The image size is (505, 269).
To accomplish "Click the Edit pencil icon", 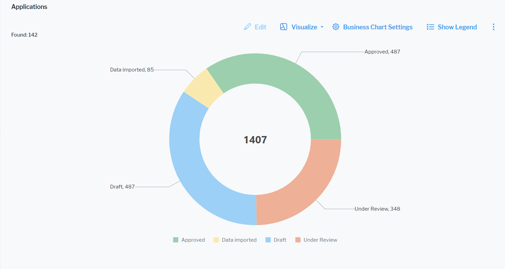I will [x=247, y=27].
